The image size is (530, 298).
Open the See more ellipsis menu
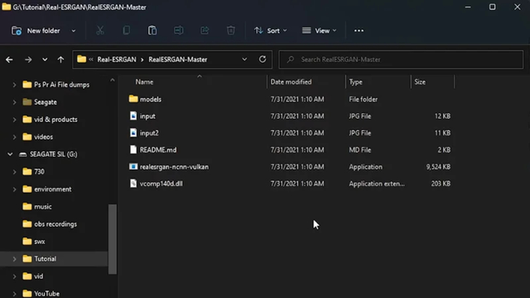[359, 30]
